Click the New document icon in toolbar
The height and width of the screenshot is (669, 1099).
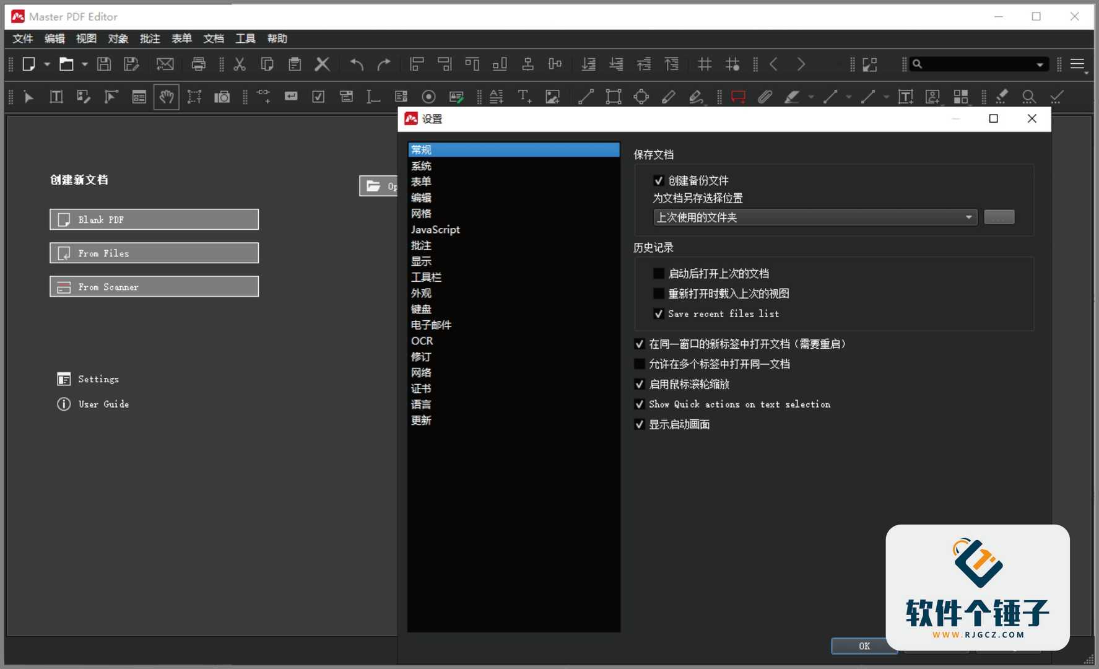pyautogui.click(x=28, y=64)
